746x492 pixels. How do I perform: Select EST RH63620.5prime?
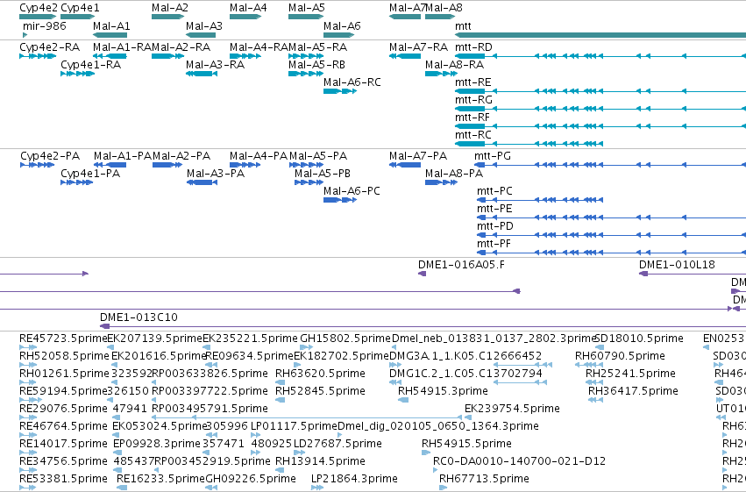pyautogui.click(x=281, y=382)
